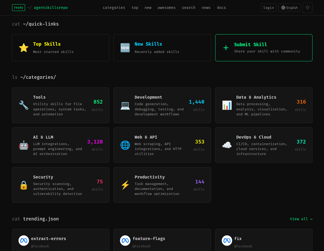Click the star icon on Top Skills card
This screenshot has height=251, width=324.
point(24,48)
